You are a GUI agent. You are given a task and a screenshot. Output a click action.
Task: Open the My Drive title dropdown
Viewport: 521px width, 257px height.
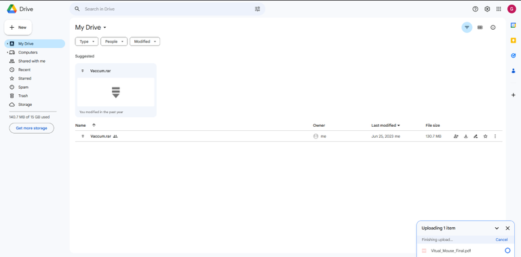(90, 28)
